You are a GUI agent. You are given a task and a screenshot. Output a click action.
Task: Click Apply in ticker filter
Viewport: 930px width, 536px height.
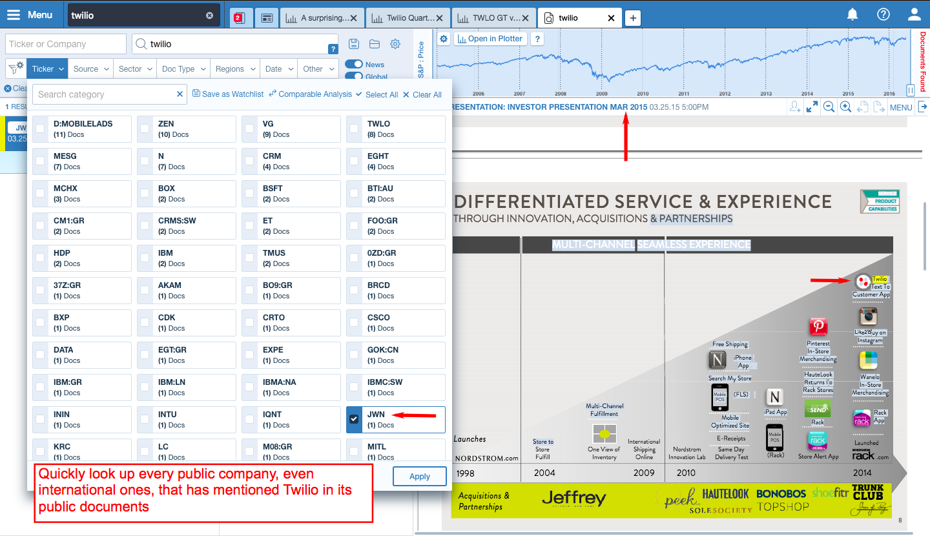419,477
